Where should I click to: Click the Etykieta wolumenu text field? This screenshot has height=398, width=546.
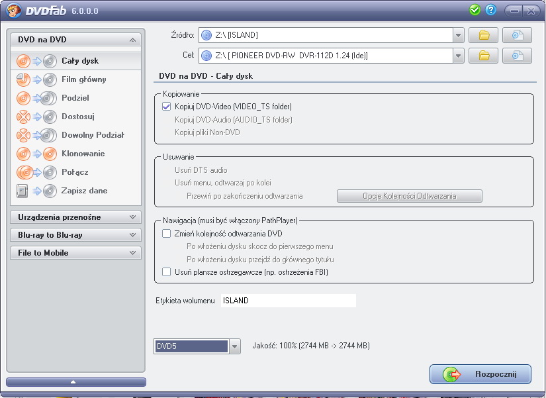click(289, 301)
